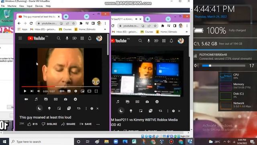Open VirtualBox Input menu
Image resolution: width=257 pixels, height=145 pixels.
tap(29, 6)
